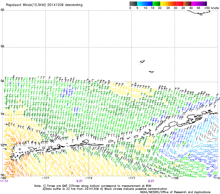This screenshot has width=220, height=194.
Task: Click the '9:37' time label nearest -171
Action: click(x=151, y=181)
